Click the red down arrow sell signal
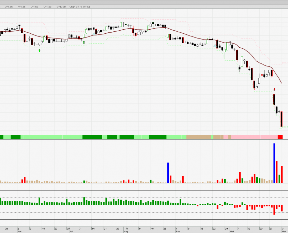 (274, 90)
